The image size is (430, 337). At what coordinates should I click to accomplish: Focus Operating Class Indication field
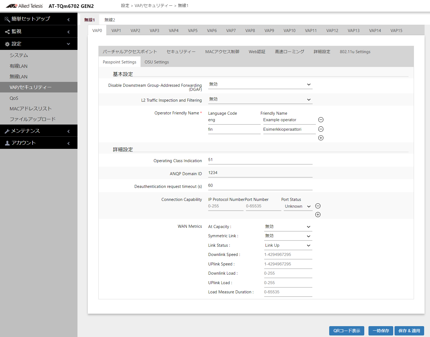tap(260, 160)
